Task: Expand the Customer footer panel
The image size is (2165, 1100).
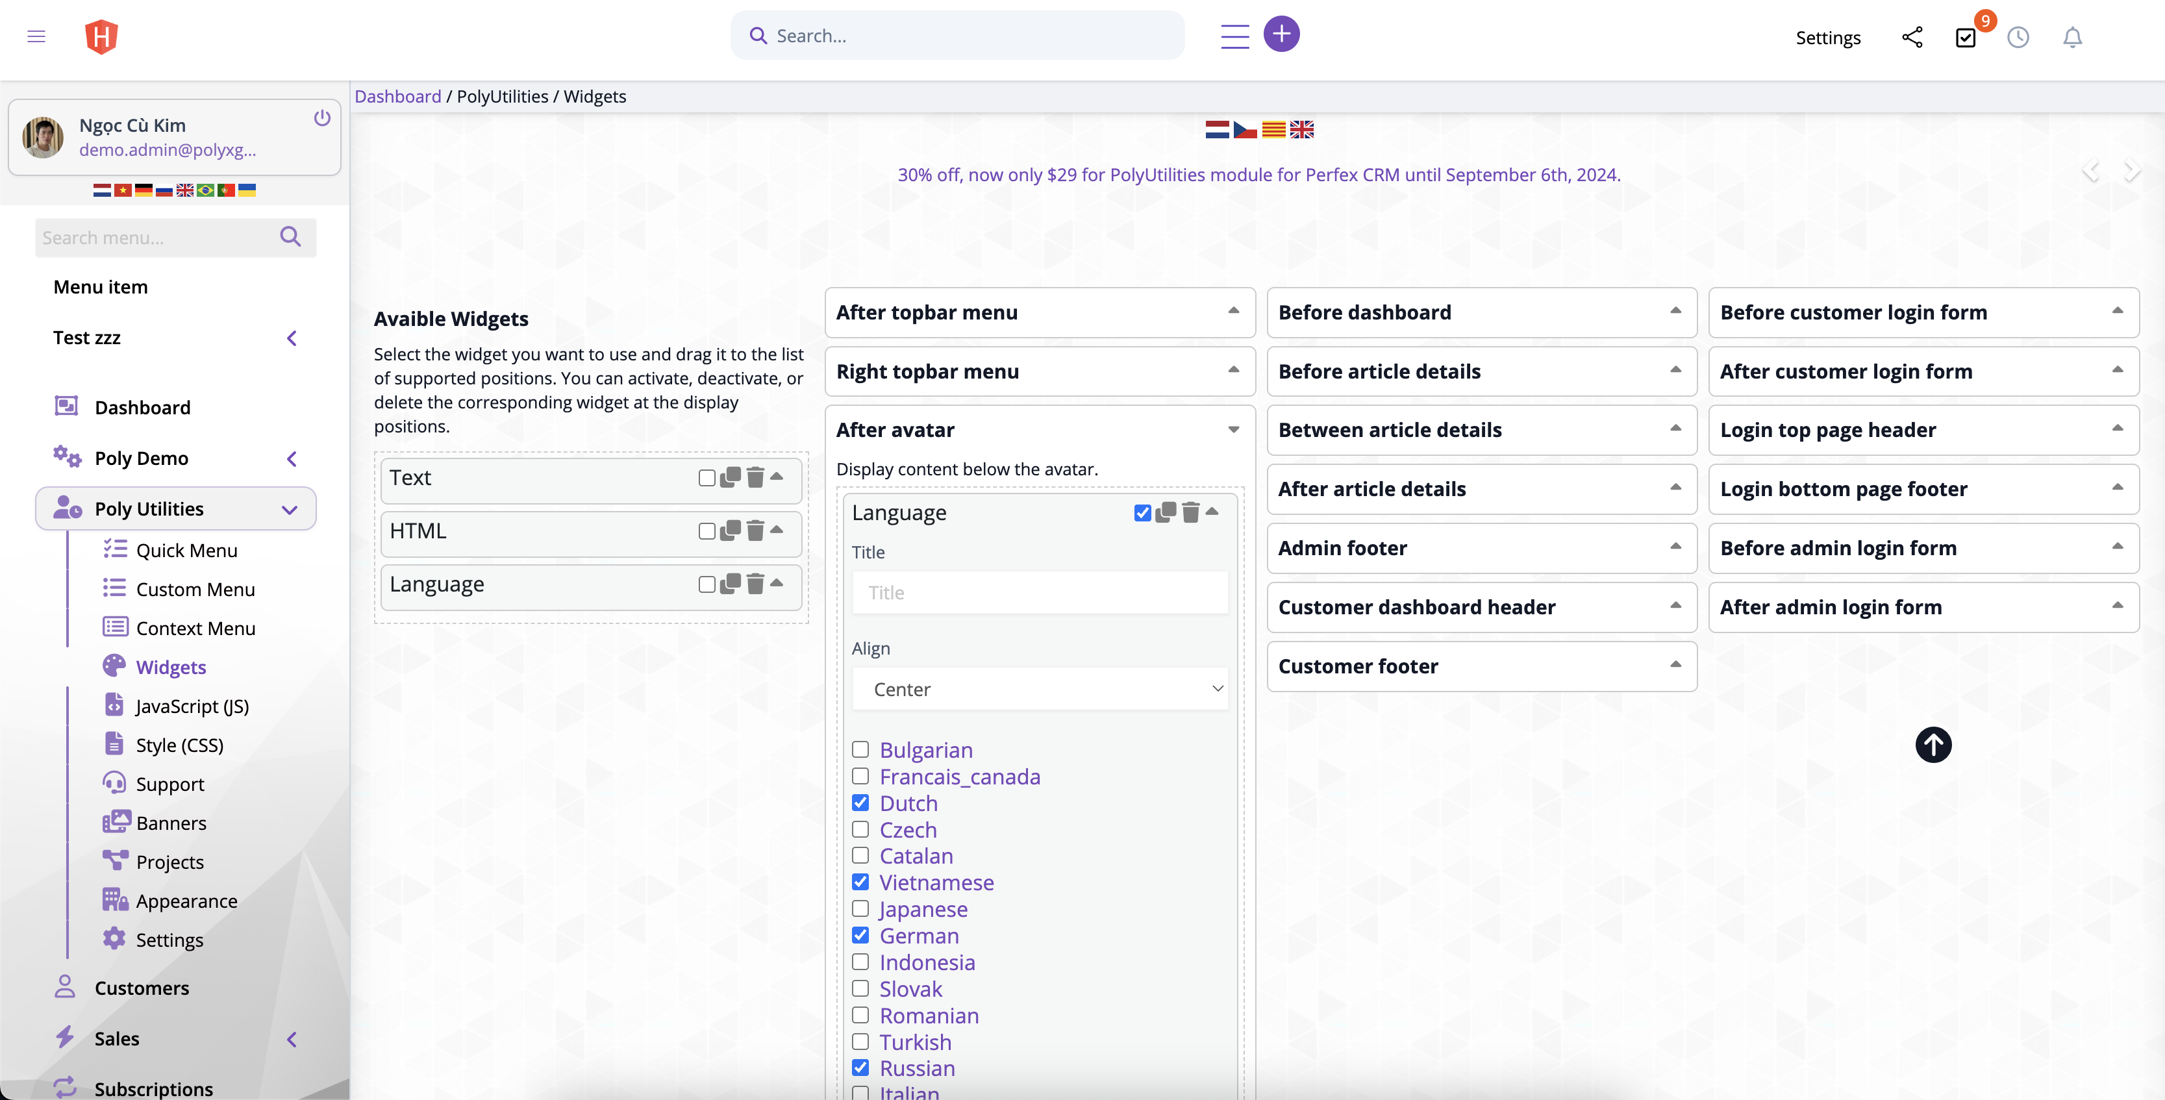Action: point(1482,666)
